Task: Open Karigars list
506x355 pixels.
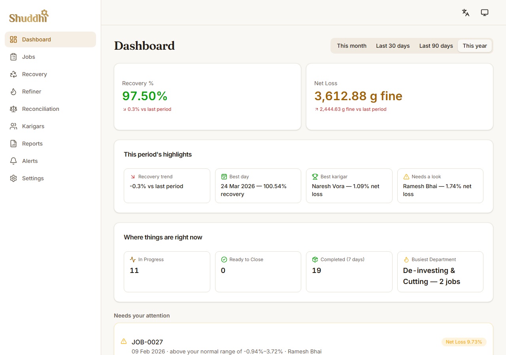Action: tap(50, 126)
